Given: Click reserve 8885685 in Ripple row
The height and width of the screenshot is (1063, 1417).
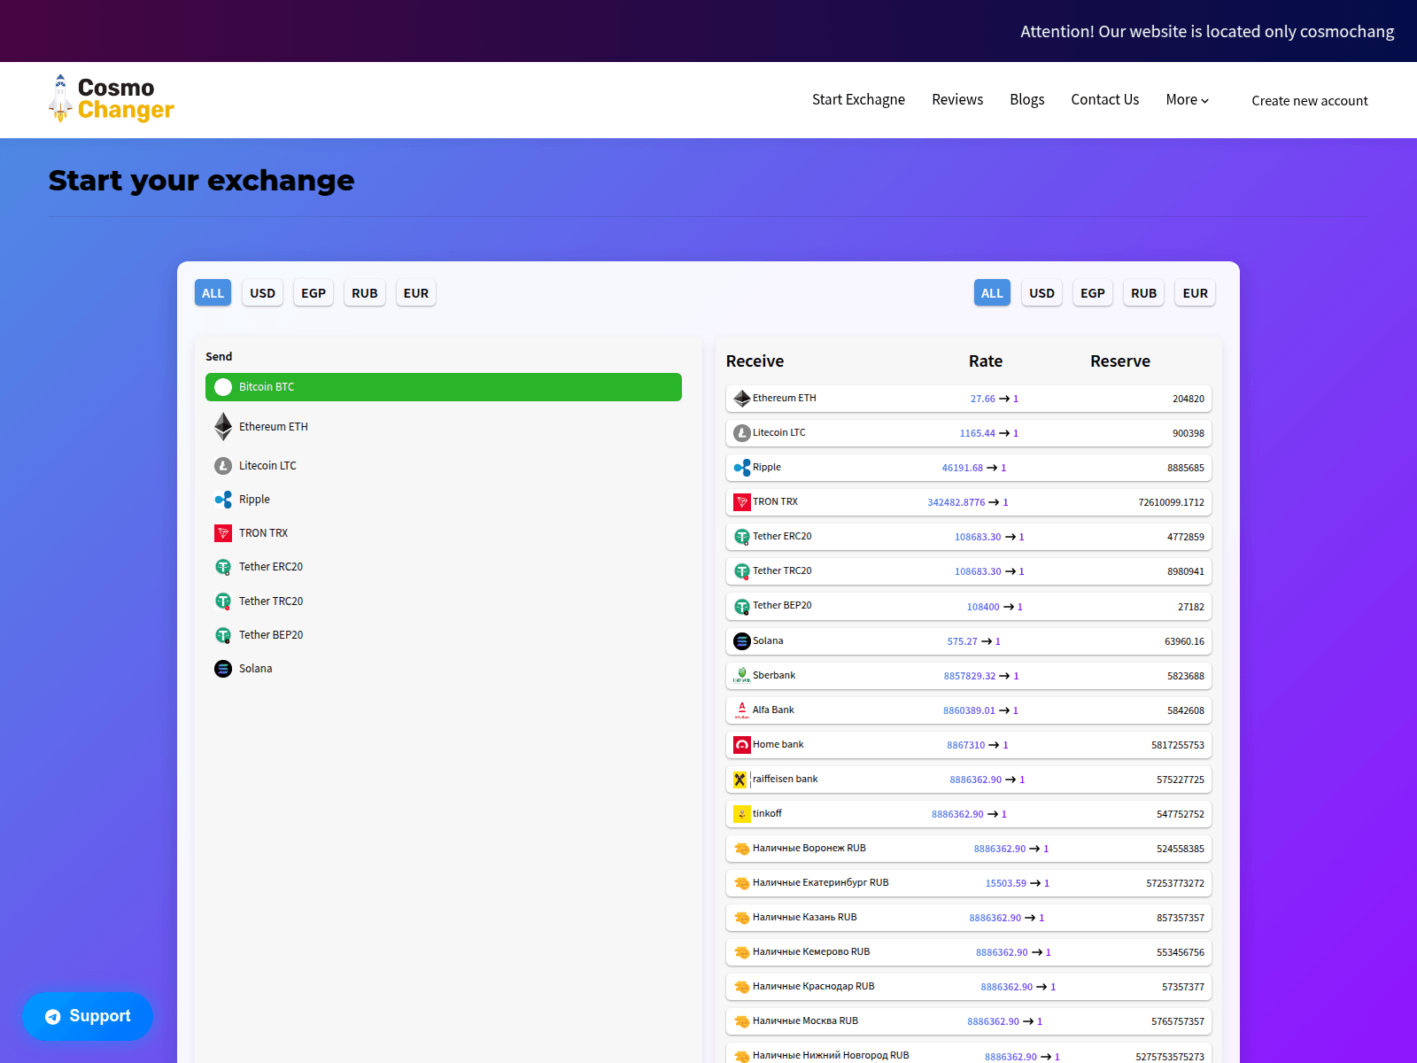Looking at the screenshot, I should point(1186,468).
